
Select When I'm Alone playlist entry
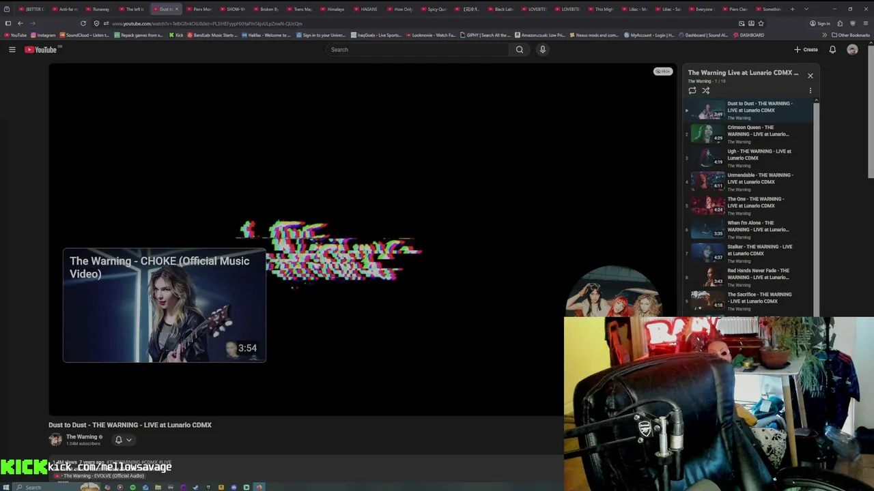pos(749,229)
